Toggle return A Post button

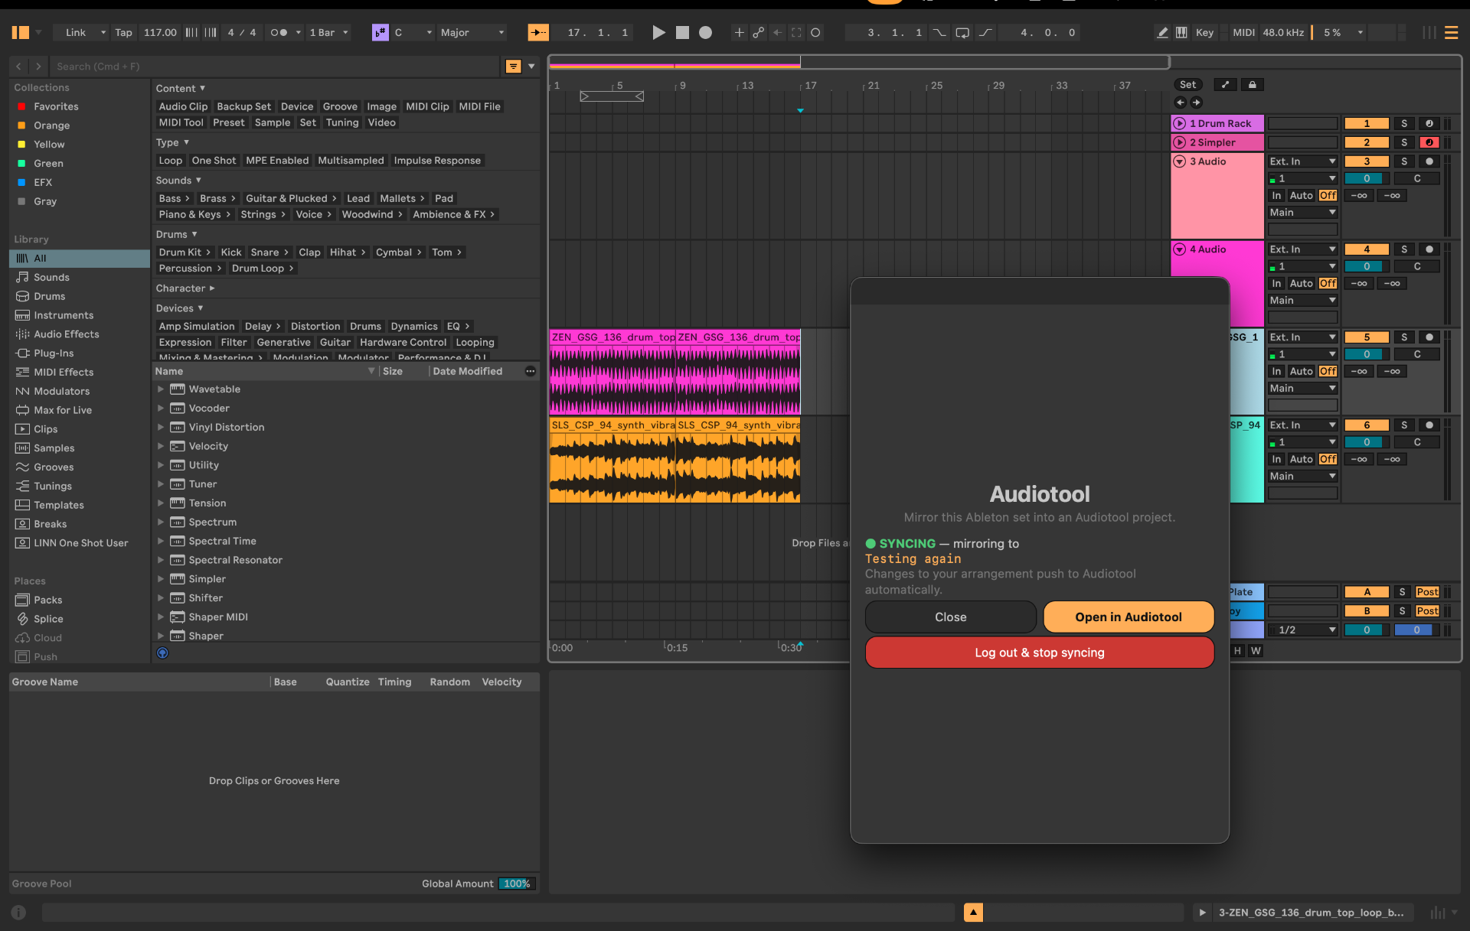[1427, 592]
